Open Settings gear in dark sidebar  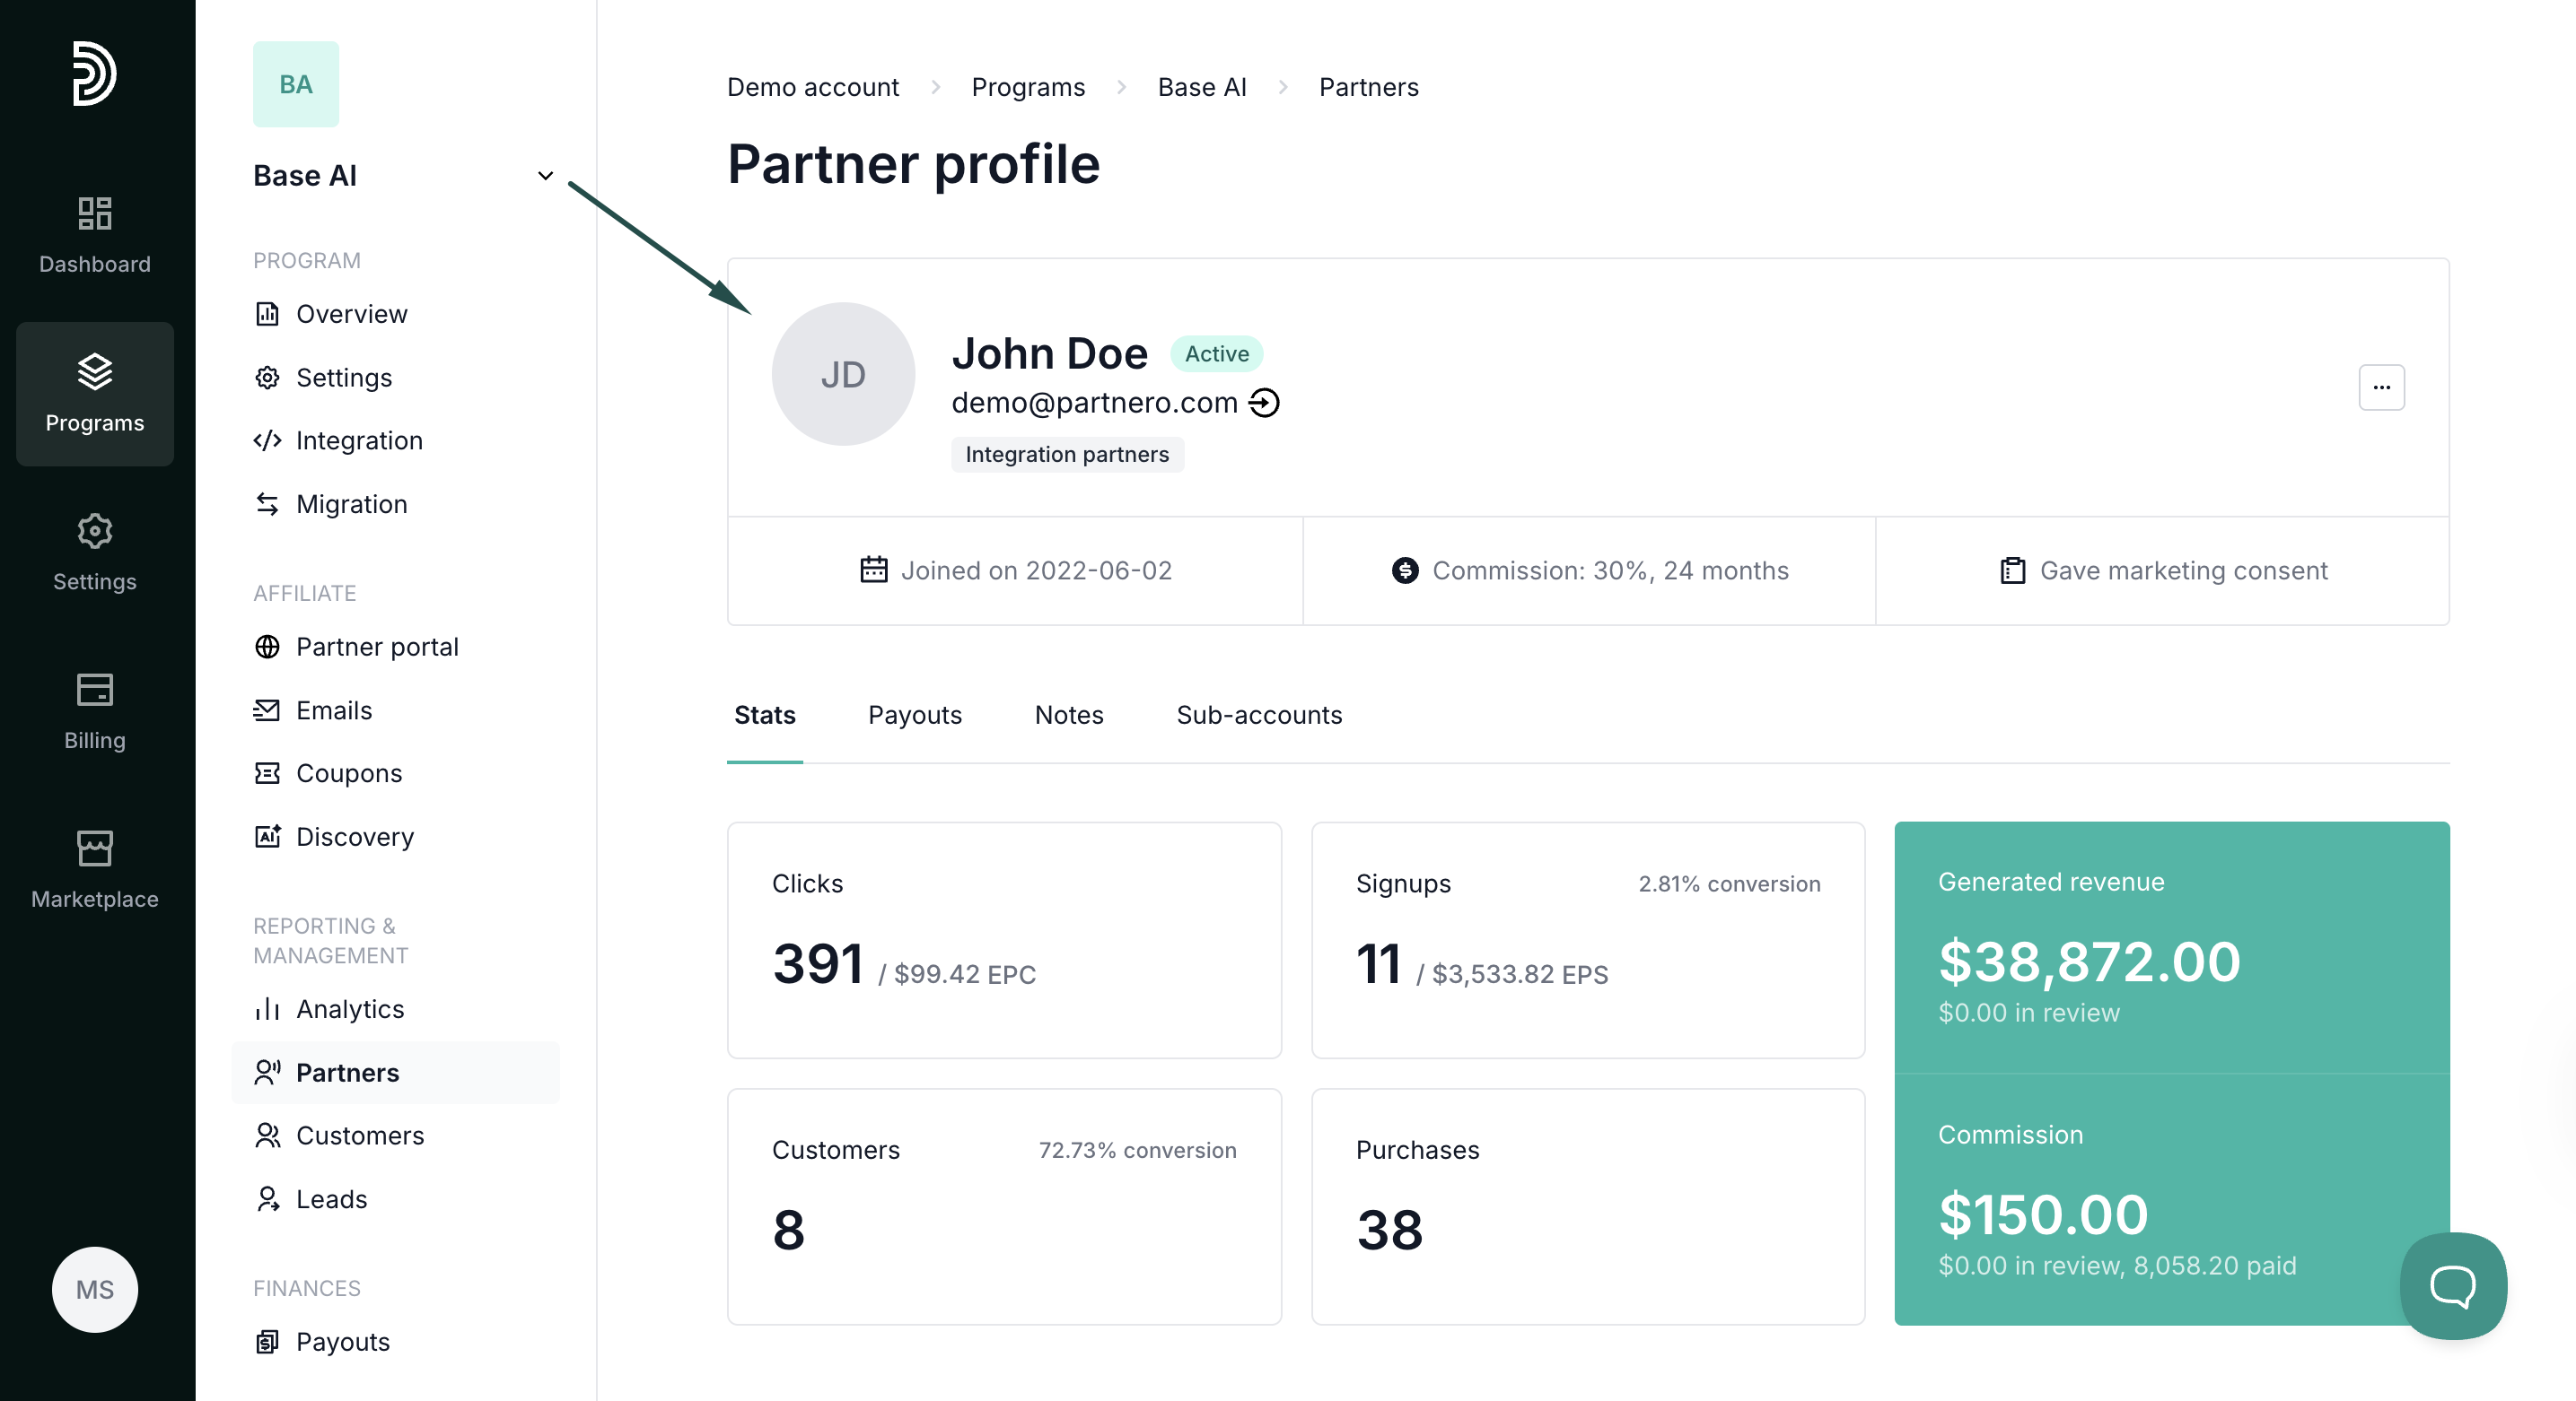click(94, 553)
